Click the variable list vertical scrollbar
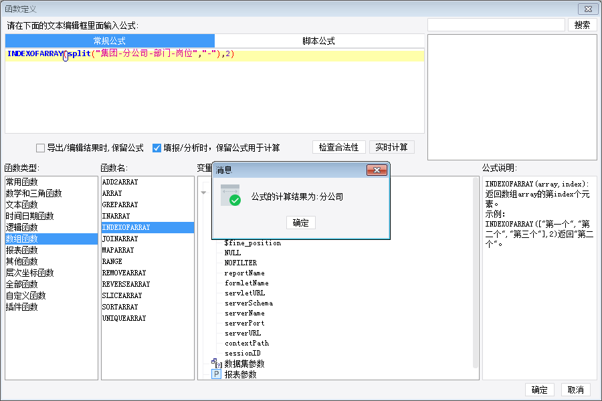 click(475, 273)
